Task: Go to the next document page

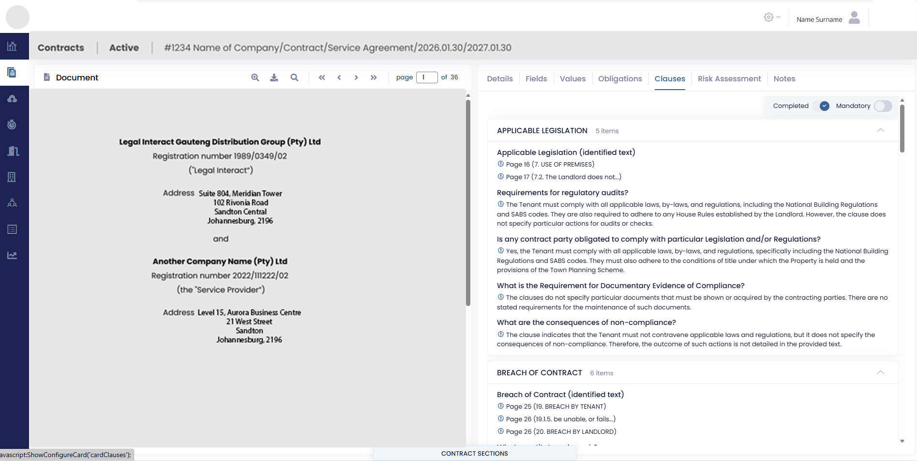Action: [x=356, y=77]
